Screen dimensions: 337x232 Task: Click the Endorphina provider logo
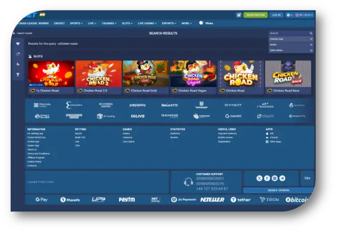click(x=74, y=105)
